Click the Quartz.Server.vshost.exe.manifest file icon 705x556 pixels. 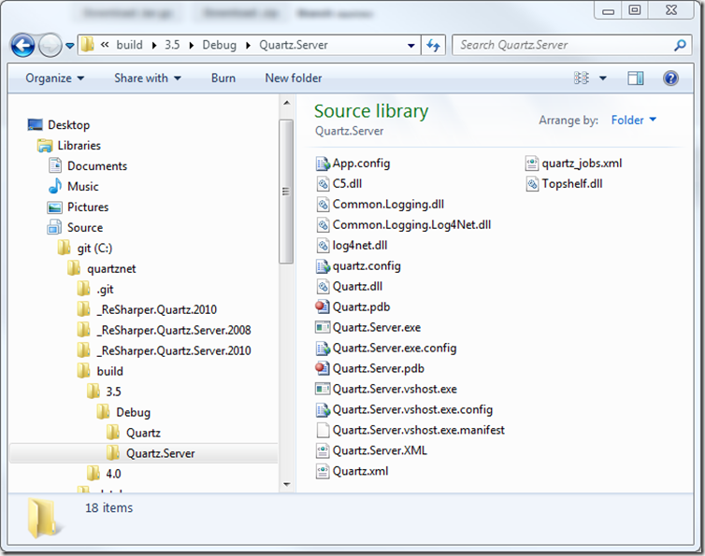(x=323, y=430)
